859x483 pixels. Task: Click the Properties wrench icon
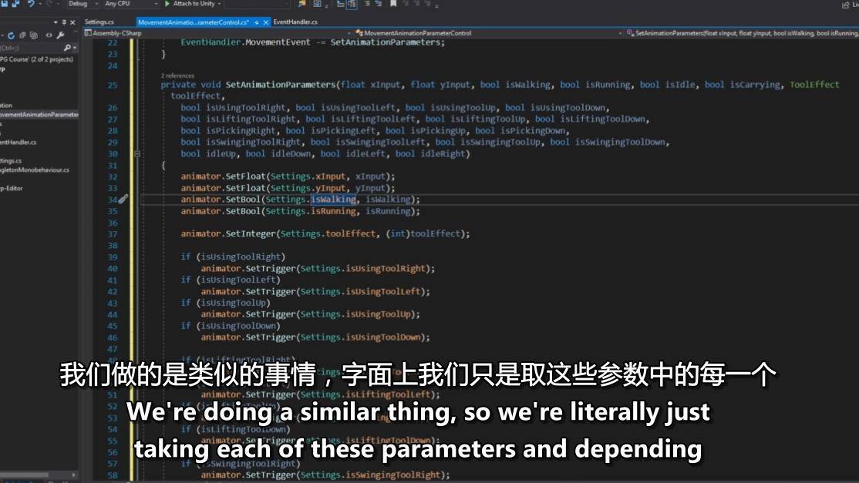click(60, 35)
